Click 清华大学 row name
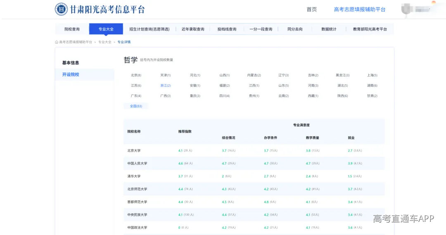446x235 pixels. tap(134, 176)
